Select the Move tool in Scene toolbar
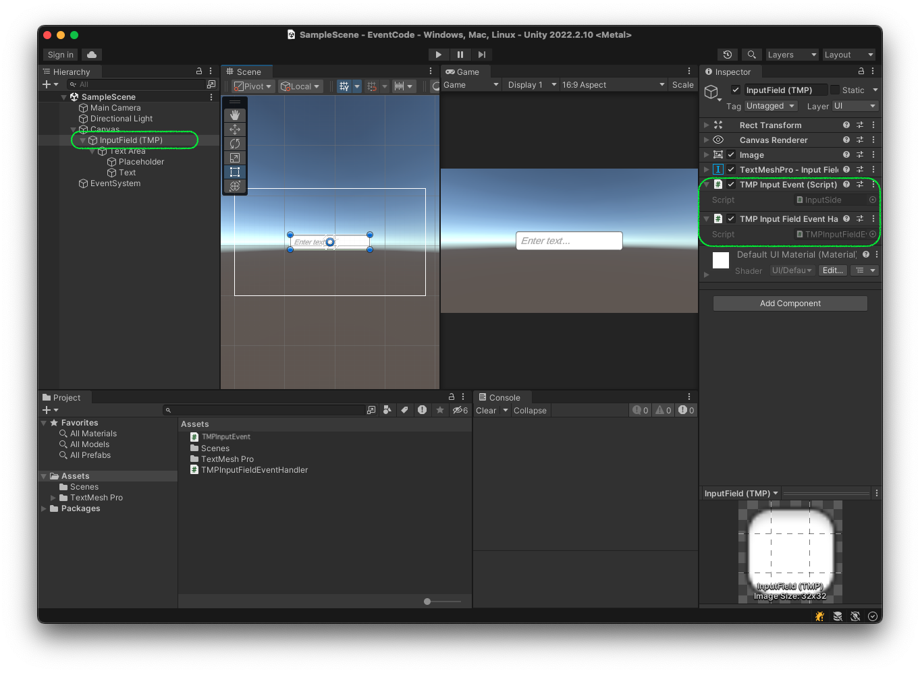920x673 pixels. point(235,129)
